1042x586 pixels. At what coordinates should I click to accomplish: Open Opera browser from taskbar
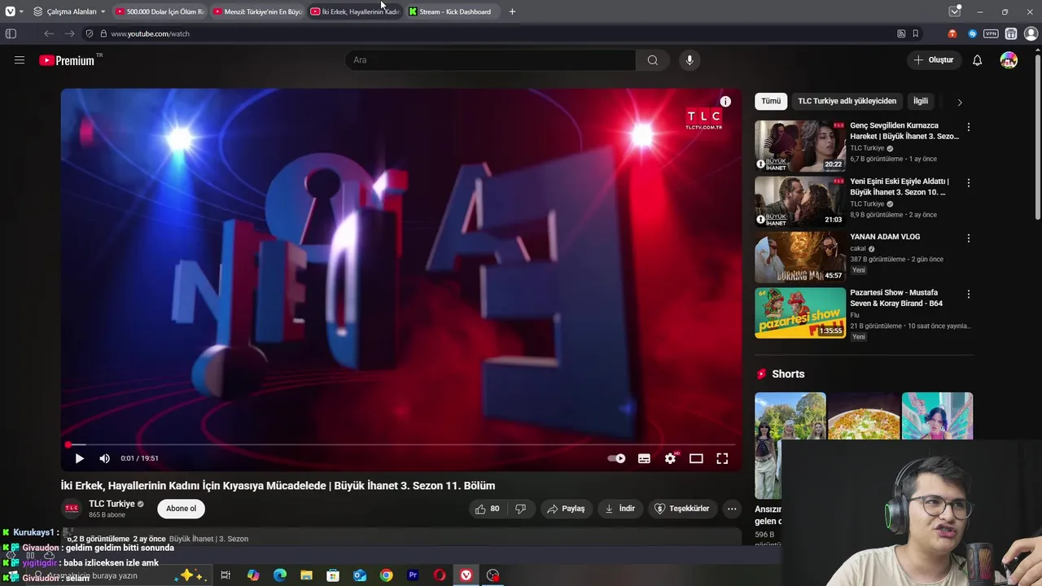pyautogui.click(x=440, y=575)
